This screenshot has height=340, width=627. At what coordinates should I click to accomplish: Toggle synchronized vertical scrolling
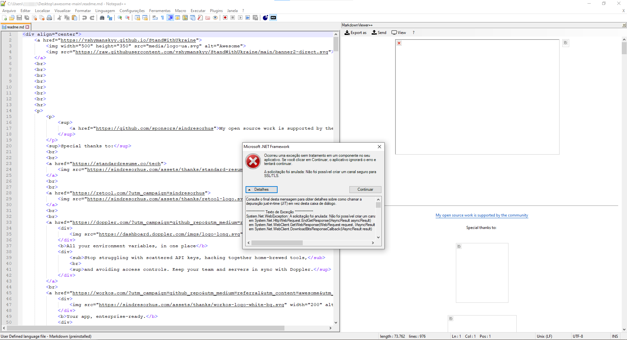137,18
